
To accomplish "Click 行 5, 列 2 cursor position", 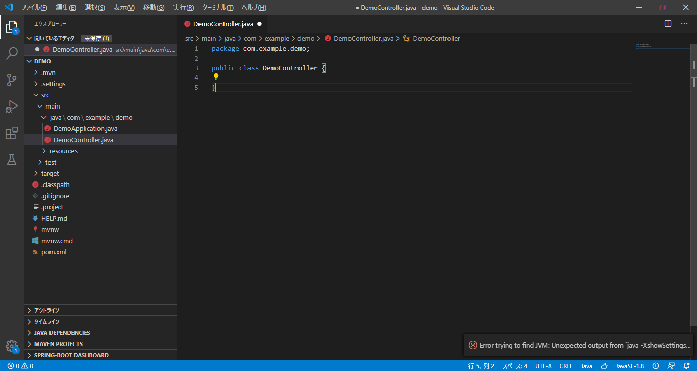I will click(x=481, y=366).
